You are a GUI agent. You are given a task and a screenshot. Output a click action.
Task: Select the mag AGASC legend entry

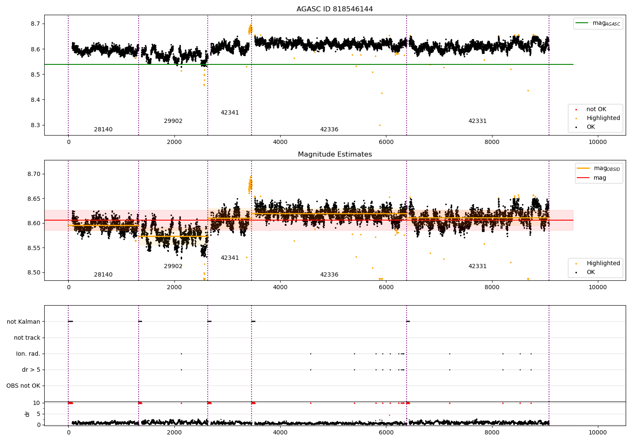pos(598,23)
